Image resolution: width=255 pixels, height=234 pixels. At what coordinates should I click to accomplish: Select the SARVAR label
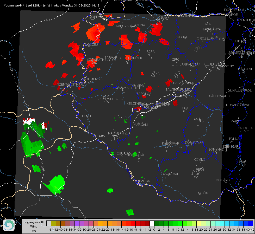click(111, 58)
